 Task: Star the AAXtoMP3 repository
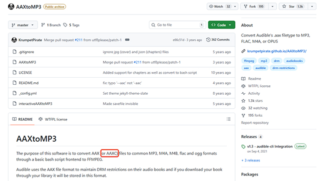pyautogui.click(x=293, y=6)
